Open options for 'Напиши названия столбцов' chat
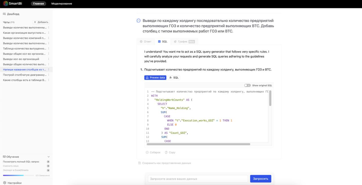This screenshot has width=362, height=185. [49, 69]
